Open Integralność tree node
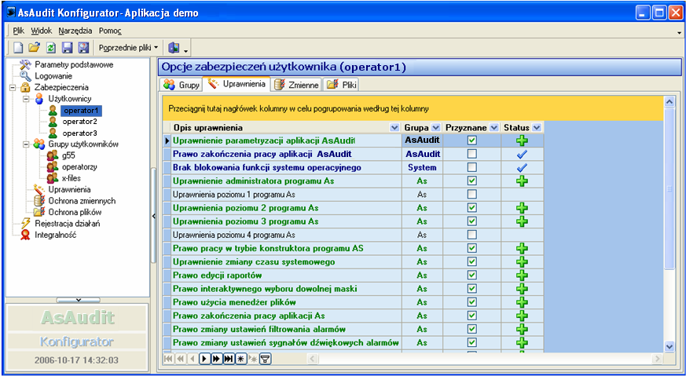 (56, 235)
